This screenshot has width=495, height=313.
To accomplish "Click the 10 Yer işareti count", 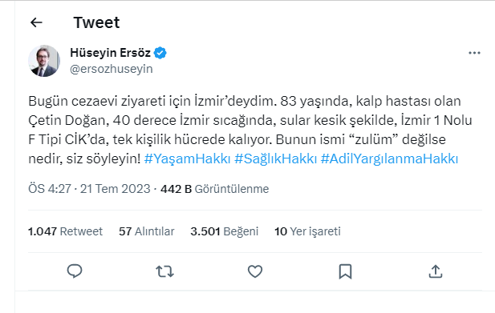I will click(x=307, y=231).
